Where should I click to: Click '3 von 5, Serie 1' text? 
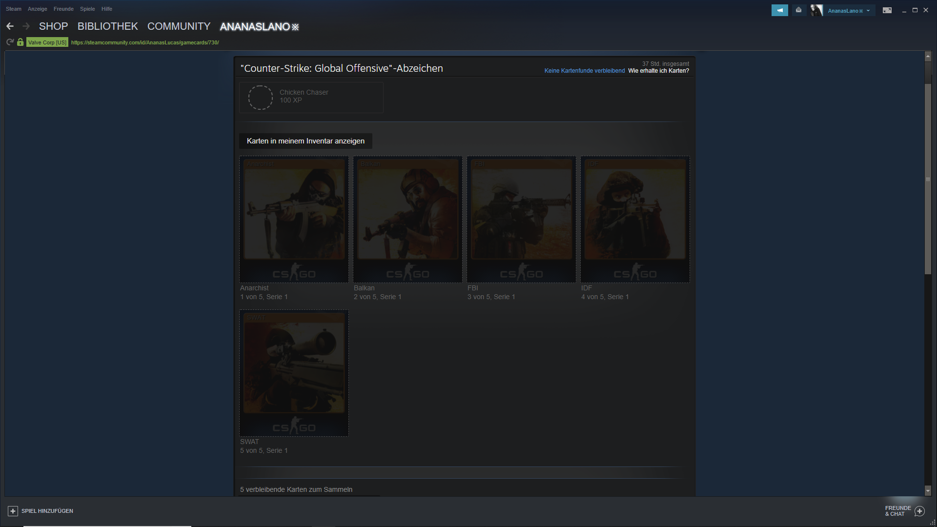pyautogui.click(x=491, y=297)
